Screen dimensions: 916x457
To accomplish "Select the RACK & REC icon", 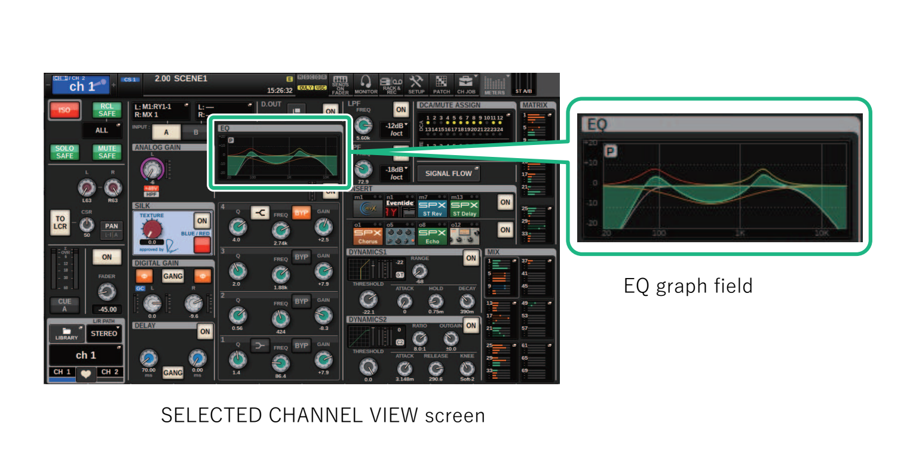I will pos(391,84).
